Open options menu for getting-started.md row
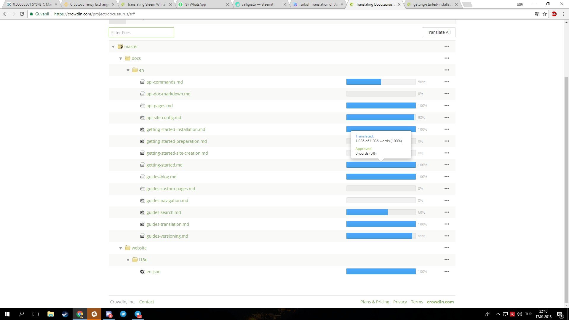The image size is (569, 320). (447, 165)
